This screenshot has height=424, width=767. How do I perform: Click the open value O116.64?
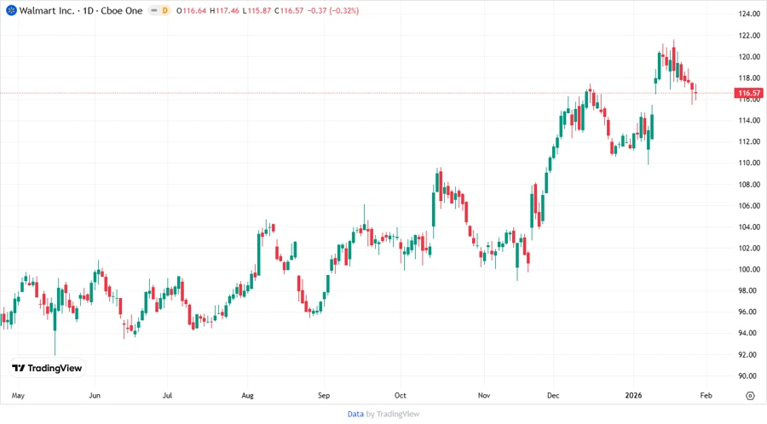pyautogui.click(x=191, y=10)
